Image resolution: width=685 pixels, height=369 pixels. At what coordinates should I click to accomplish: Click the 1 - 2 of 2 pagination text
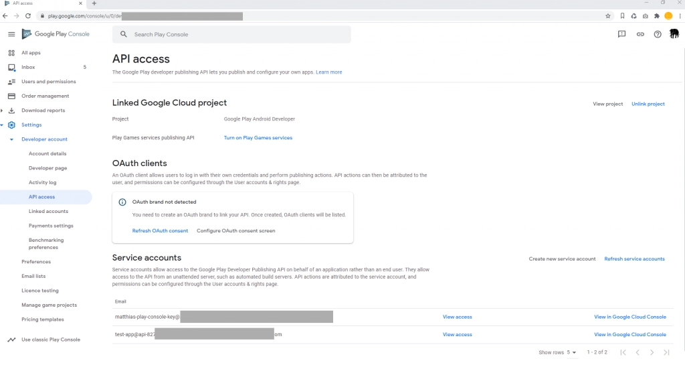pyautogui.click(x=597, y=352)
